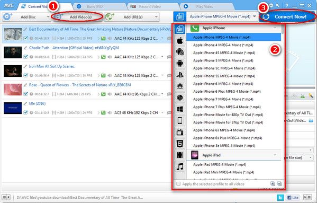This screenshot has height=203, width=317.
Task: Enable Apply the selected profile to all videos
Action: (178, 184)
